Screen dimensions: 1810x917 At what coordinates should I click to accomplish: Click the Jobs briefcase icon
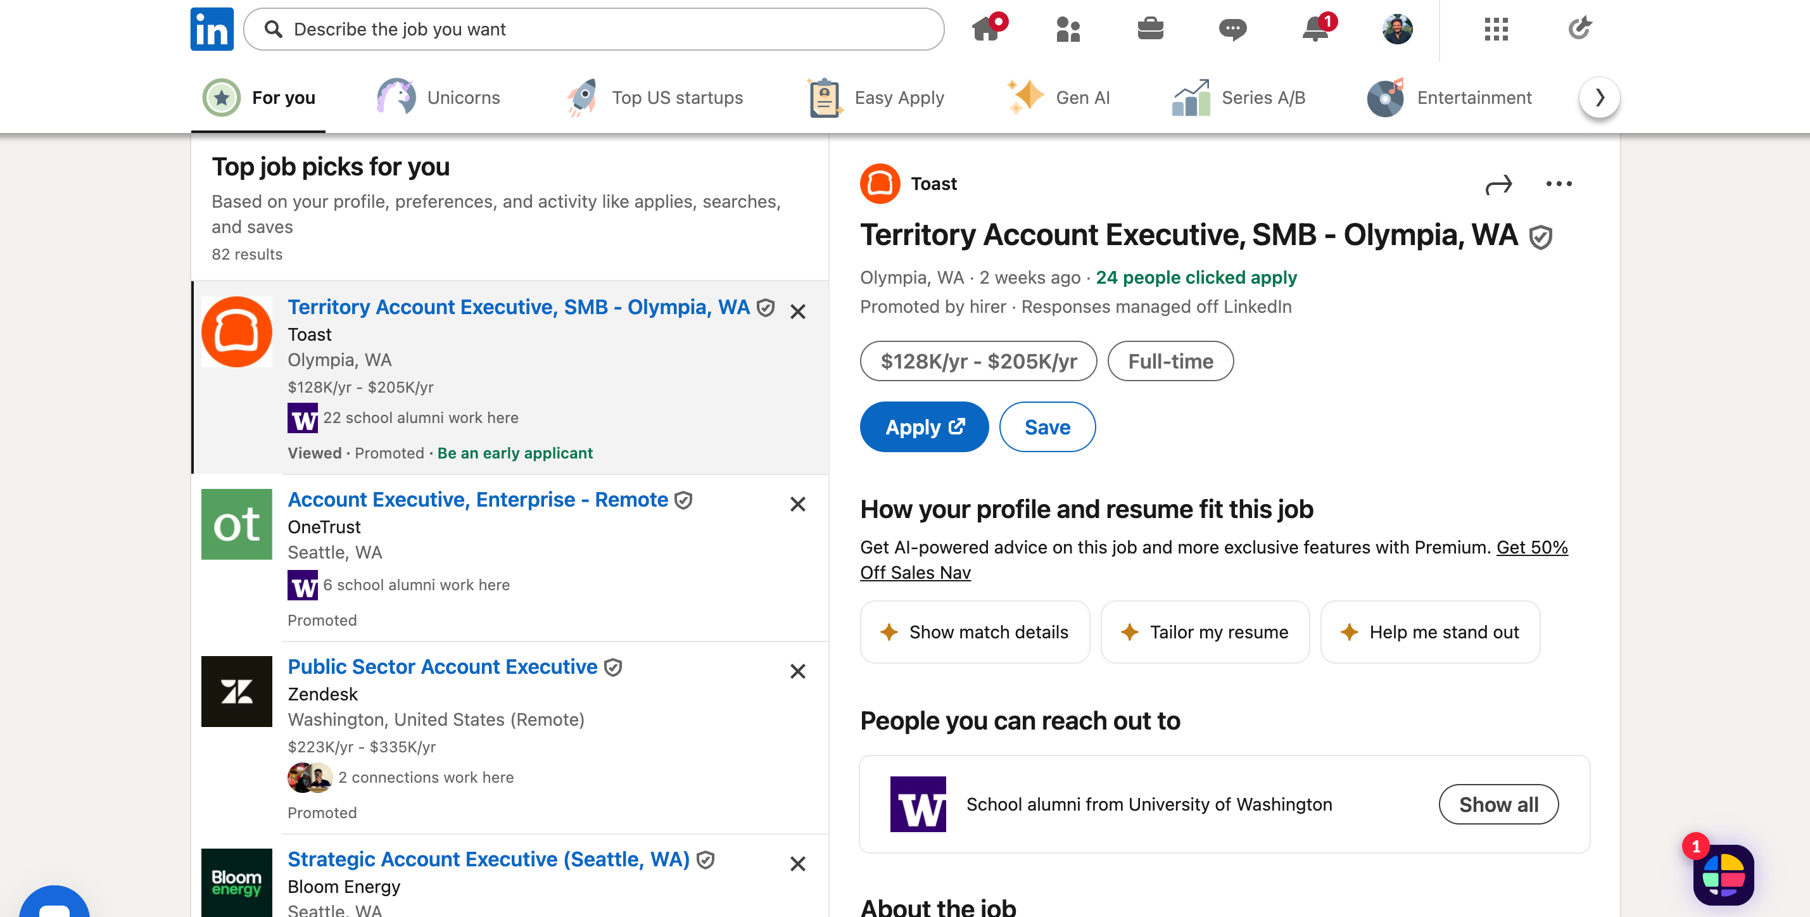(1150, 28)
